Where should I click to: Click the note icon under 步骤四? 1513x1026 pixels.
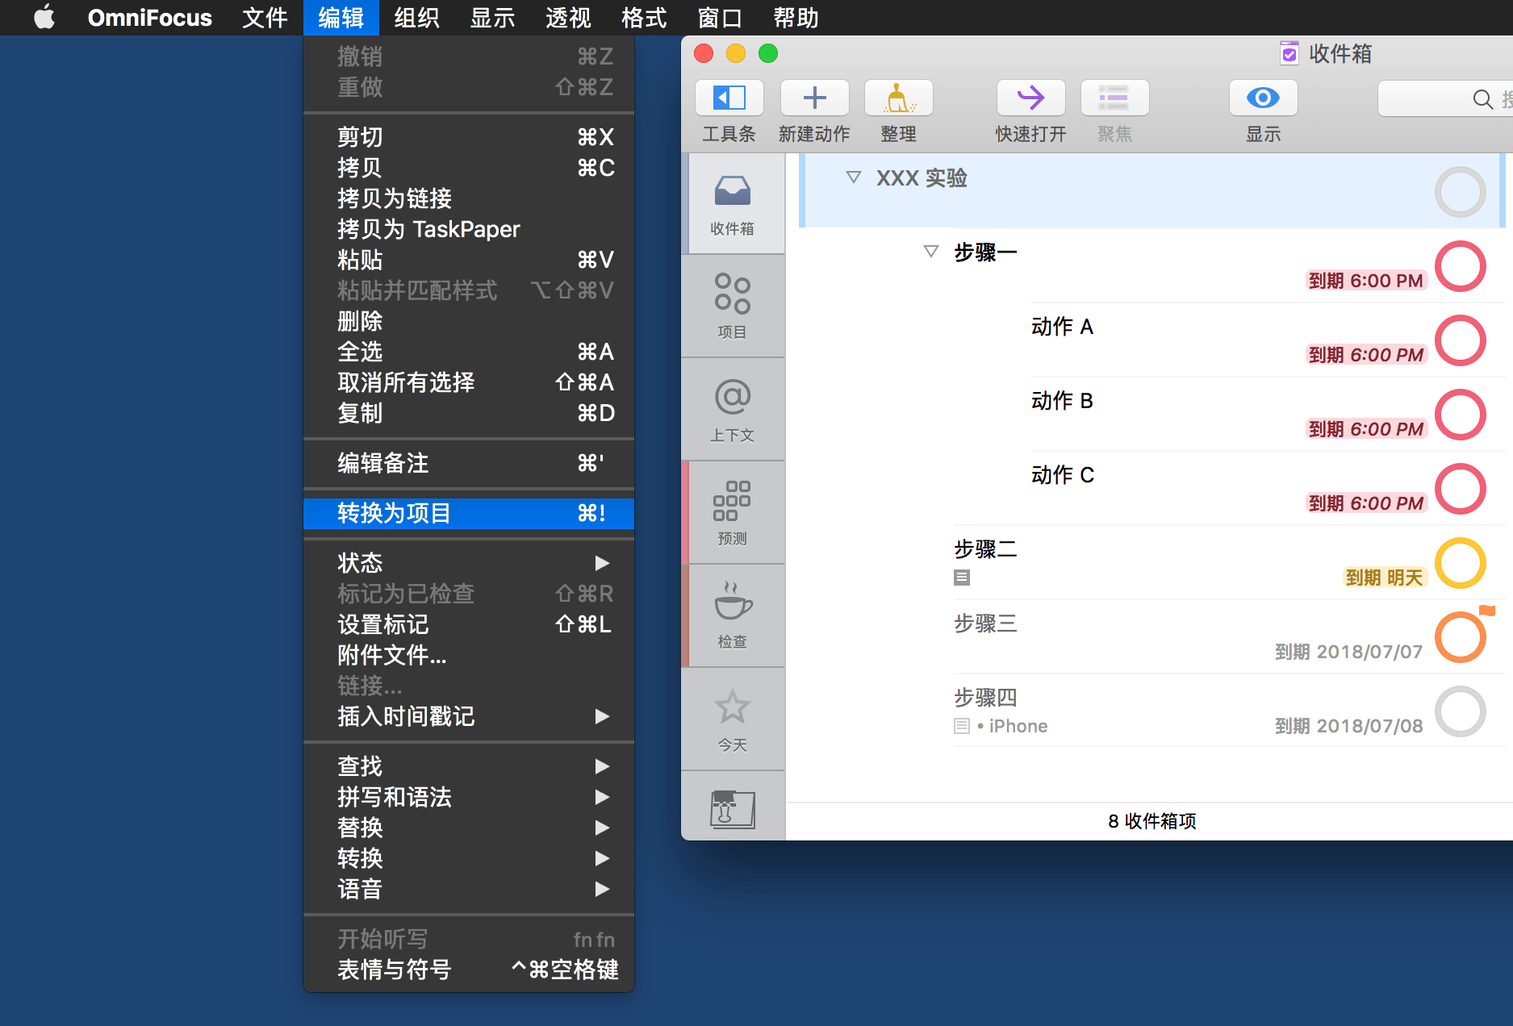(962, 726)
